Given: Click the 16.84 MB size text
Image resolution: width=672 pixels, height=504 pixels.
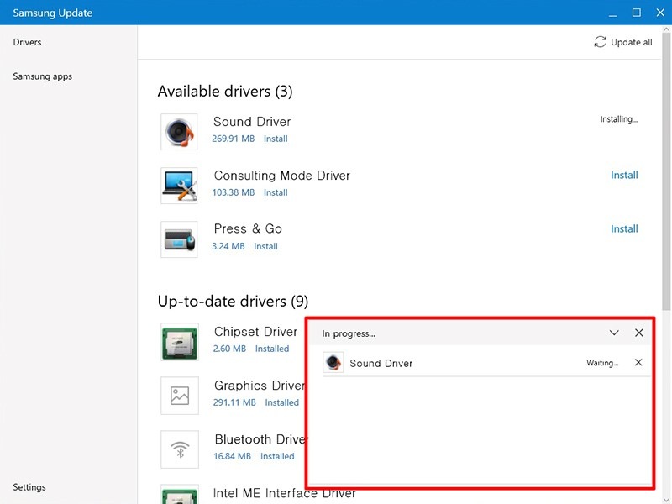Looking at the screenshot, I should (x=233, y=456).
